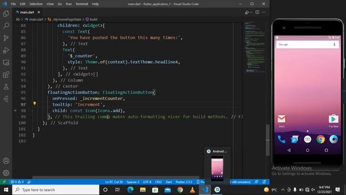Change language mode via 'Dart'
Screen dimensions: 346x195
169,182
